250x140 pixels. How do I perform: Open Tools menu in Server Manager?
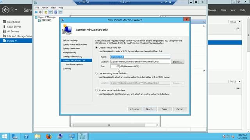[x=223, y=10]
